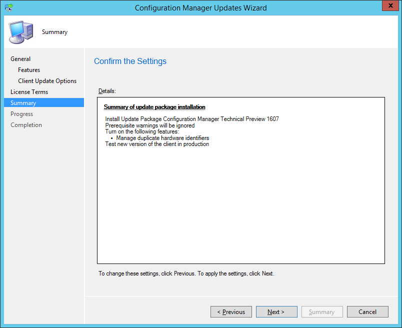Select the highlighted Summary step in sidebar

(x=44, y=102)
